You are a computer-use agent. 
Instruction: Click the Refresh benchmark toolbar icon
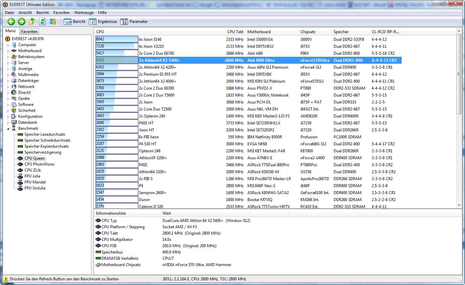(x=42, y=22)
